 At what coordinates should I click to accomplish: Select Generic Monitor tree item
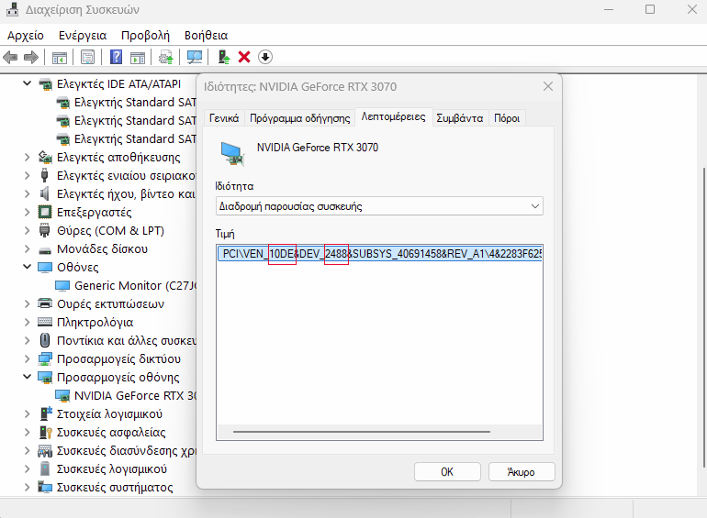(x=127, y=286)
